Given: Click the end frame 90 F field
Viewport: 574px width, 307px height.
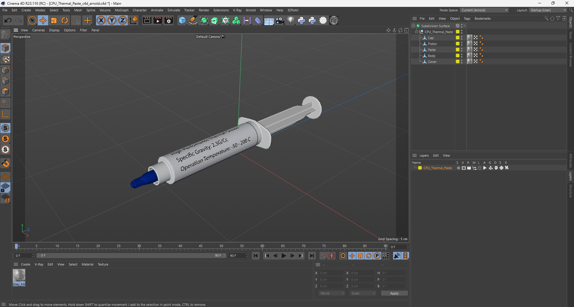Looking at the screenshot, I should (x=238, y=256).
